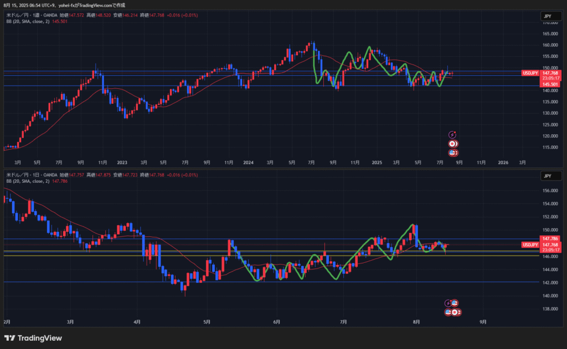567x349 pixels.
Task: Click the purple lightning icon on daily chart
Action: [449, 303]
